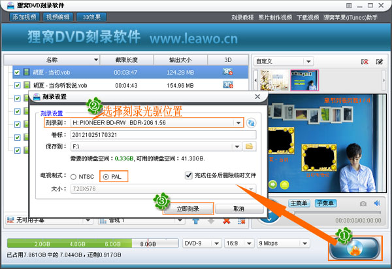Screen dimensions: 392x269
Task: Delete selected video with red X icon
Action: coord(227,221)
